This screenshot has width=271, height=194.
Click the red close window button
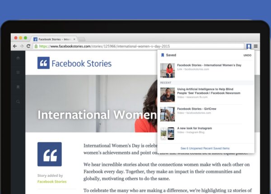[x=16, y=38]
